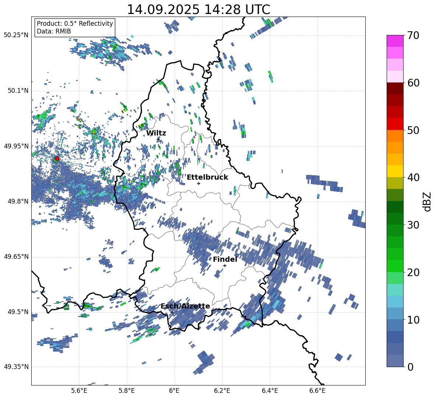Click the 49.8°N latitude label
The width and height of the screenshot is (436, 398).
click(18, 201)
